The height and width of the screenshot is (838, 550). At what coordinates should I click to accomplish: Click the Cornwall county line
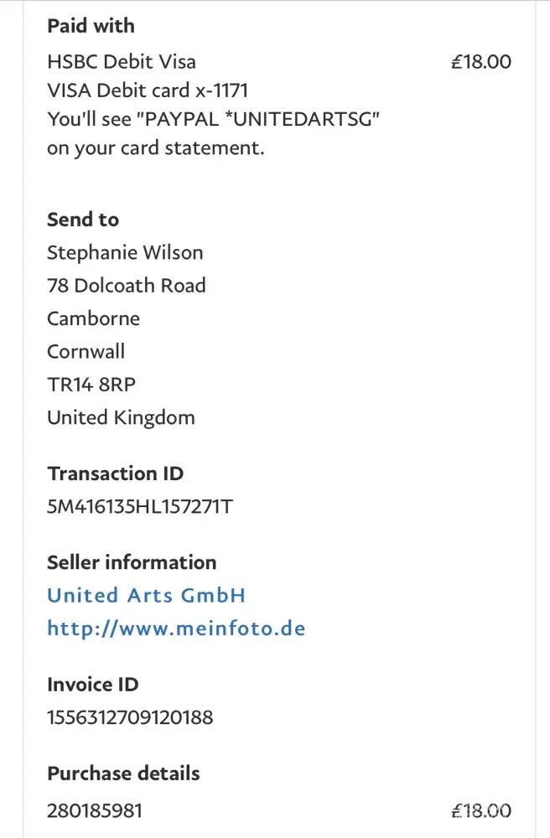pyautogui.click(x=86, y=351)
